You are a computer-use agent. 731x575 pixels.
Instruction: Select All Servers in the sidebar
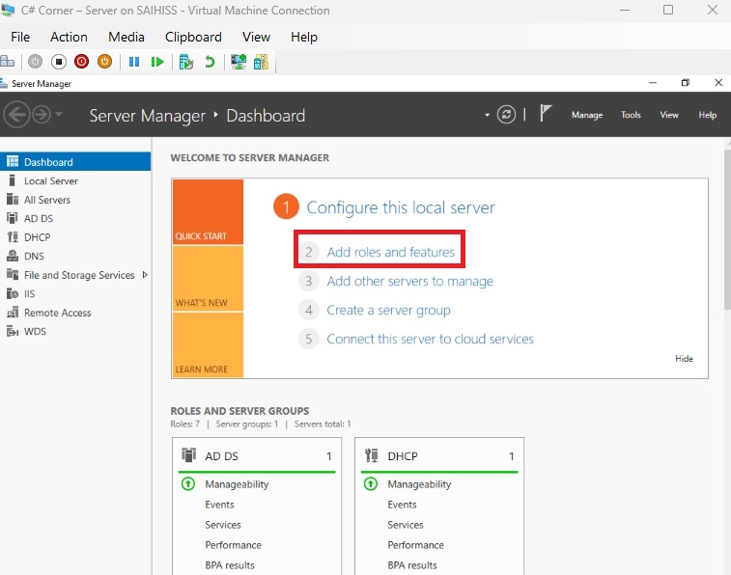[x=75, y=200]
